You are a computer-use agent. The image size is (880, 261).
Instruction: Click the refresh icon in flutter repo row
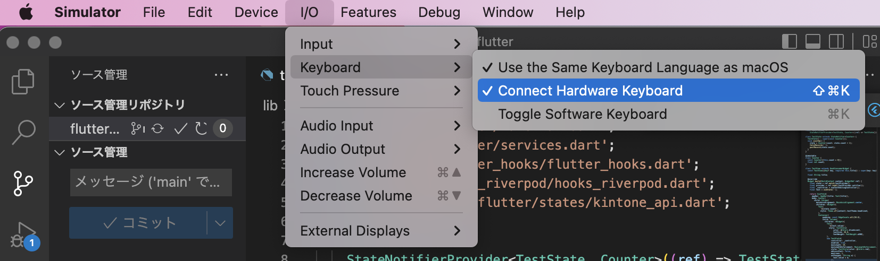(x=201, y=128)
